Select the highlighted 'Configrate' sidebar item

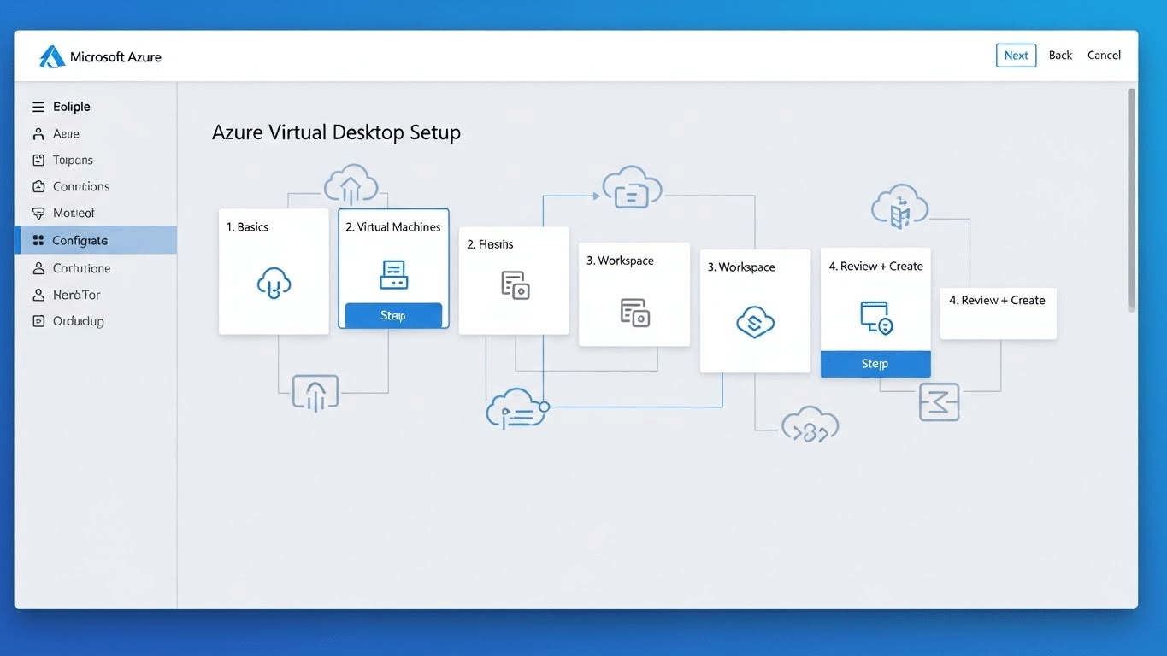pos(81,241)
